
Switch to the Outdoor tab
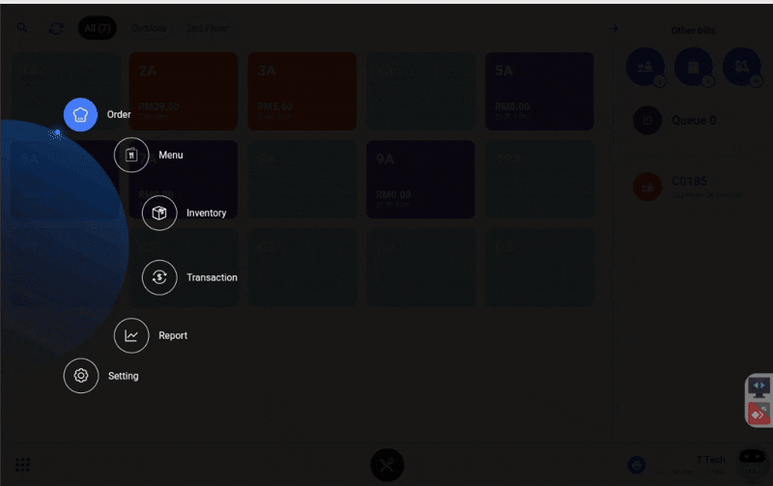coord(149,28)
